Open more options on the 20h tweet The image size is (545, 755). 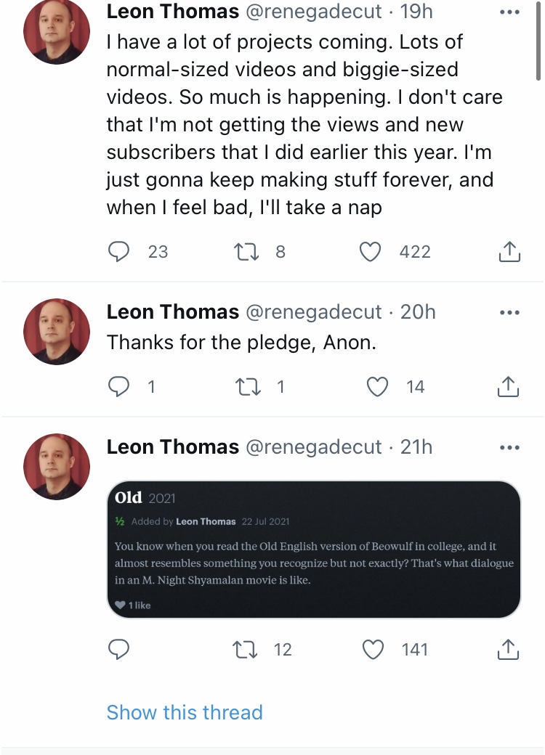[x=510, y=312]
